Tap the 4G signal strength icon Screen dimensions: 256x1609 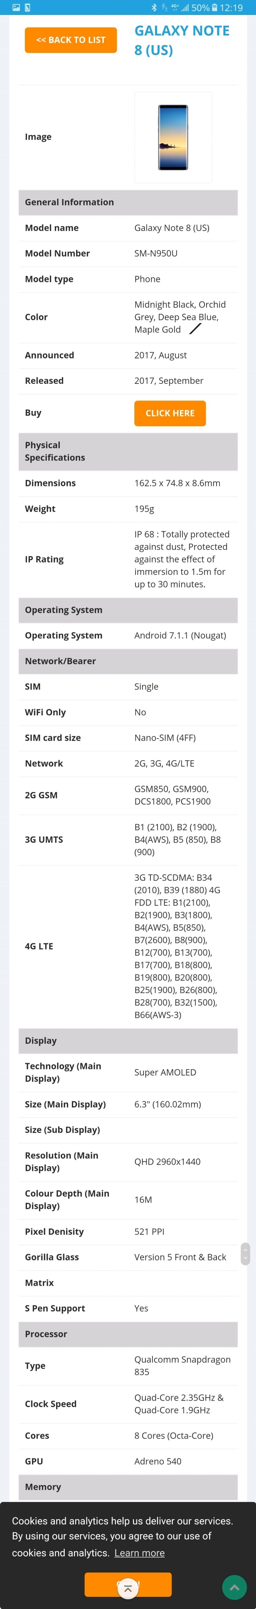pos(180,7)
